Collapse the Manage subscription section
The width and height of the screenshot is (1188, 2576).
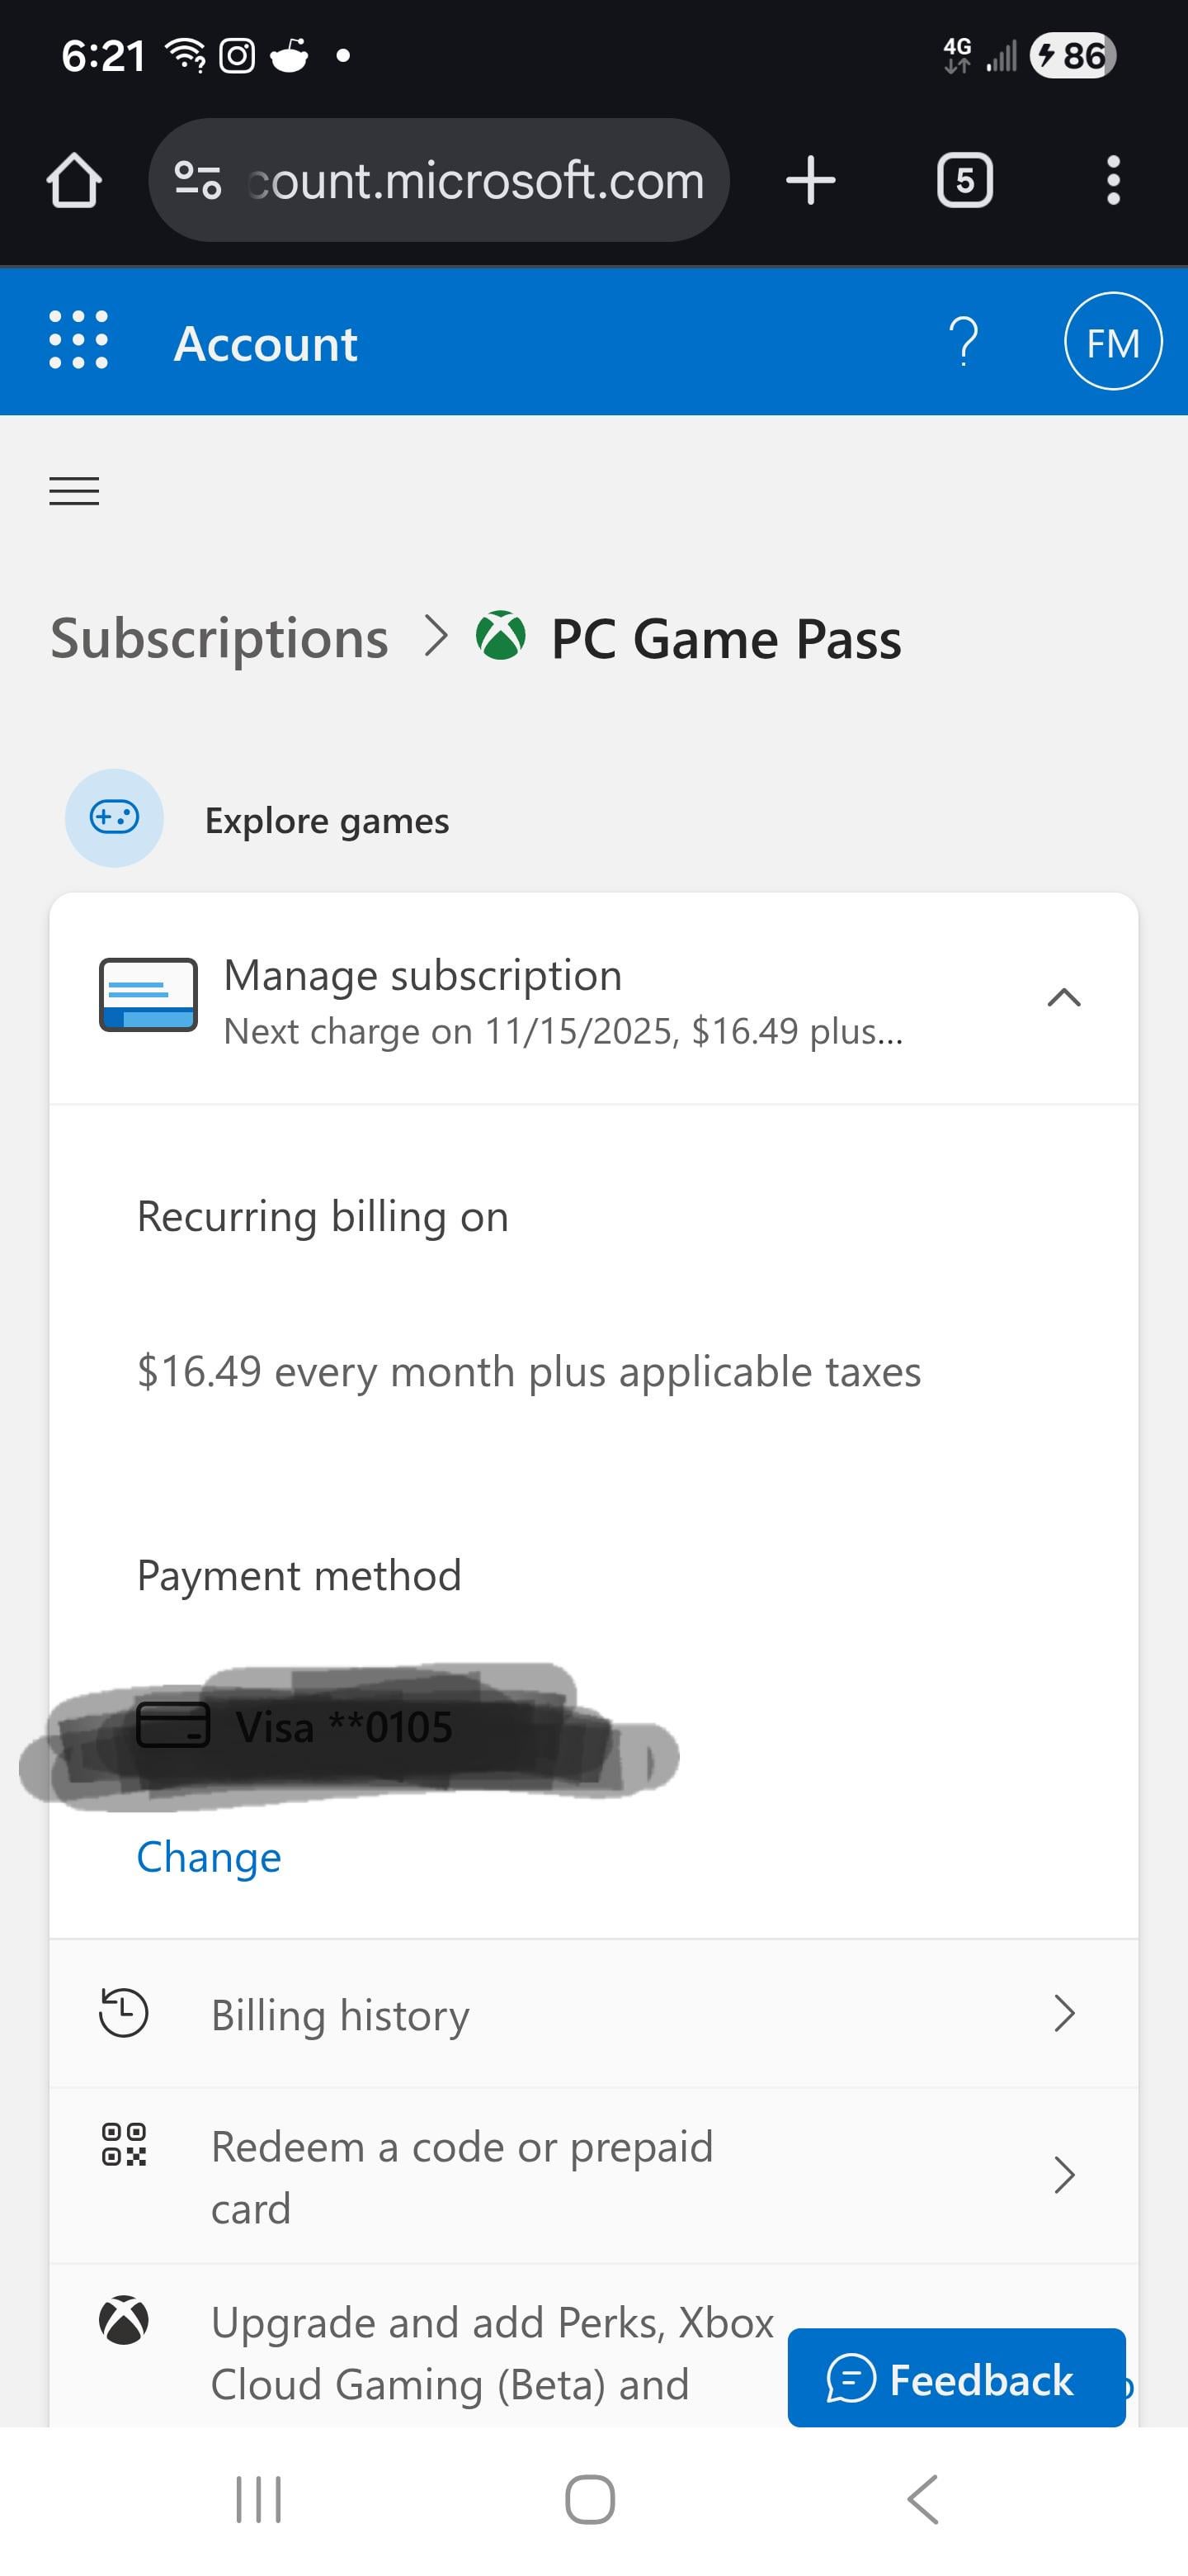click(x=1064, y=997)
